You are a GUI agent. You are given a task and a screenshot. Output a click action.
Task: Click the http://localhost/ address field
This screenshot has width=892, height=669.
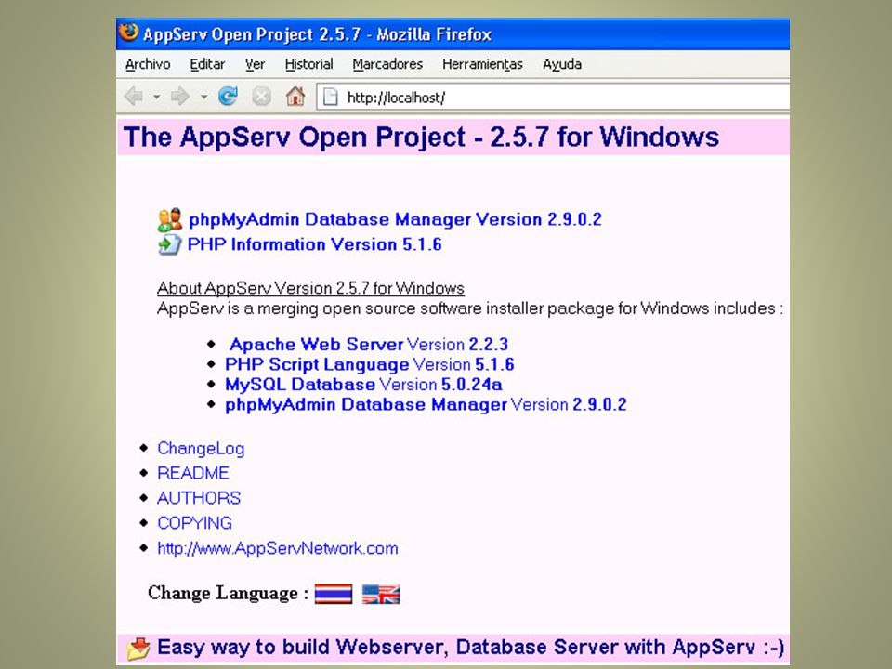[553, 98]
